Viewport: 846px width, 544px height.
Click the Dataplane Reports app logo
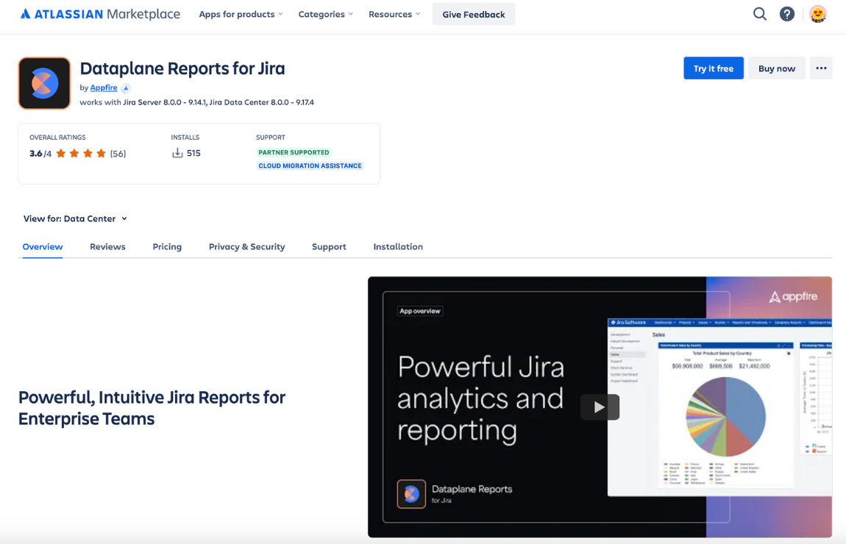[x=44, y=82]
